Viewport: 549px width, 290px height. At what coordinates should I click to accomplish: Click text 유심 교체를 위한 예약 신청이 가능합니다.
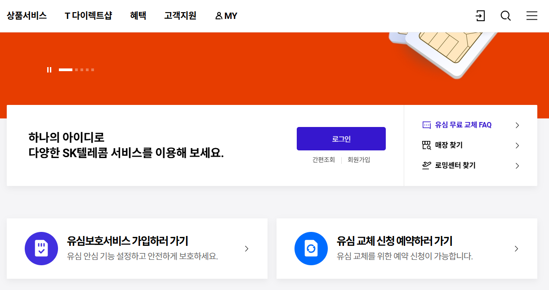pyautogui.click(x=405, y=257)
